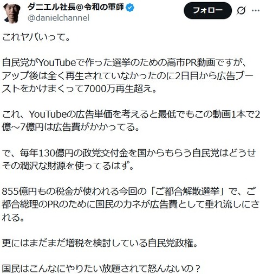Open the author's profile avatar photo
260x274 pixels.
[12, 12]
